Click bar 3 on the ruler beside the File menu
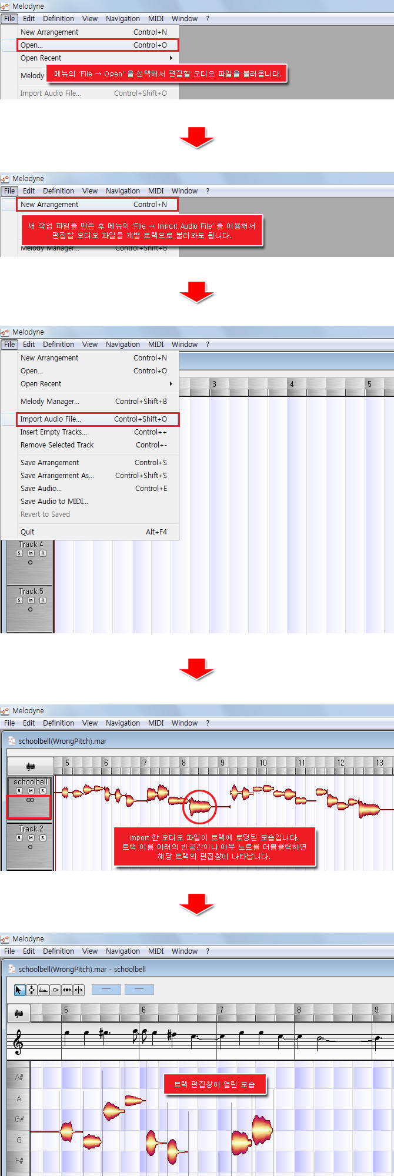The image size is (394, 1176). click(214, 384)
